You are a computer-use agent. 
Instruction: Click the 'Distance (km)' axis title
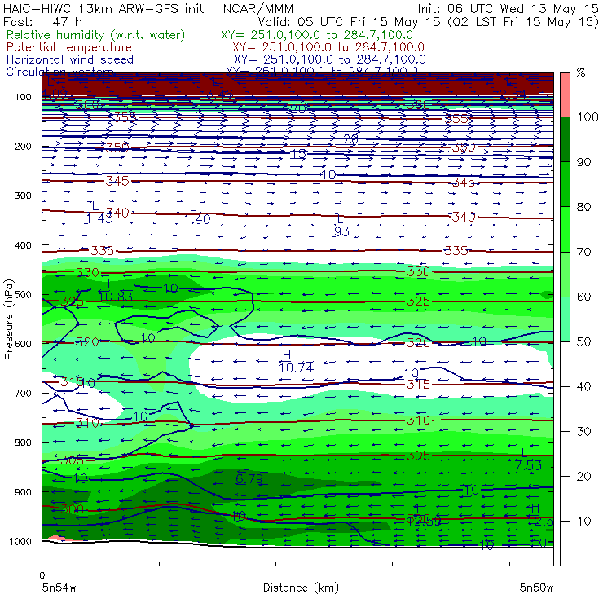point(301,588)
